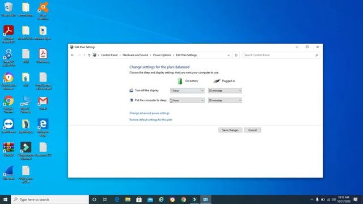Viewport: 363px width, 204px height.
Task: Open the desktop folder beside TeamViewer
Action: click(x=26, y=126)
